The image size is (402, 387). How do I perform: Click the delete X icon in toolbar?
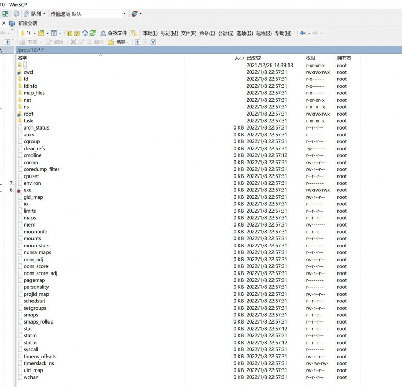tap(73, 42)
